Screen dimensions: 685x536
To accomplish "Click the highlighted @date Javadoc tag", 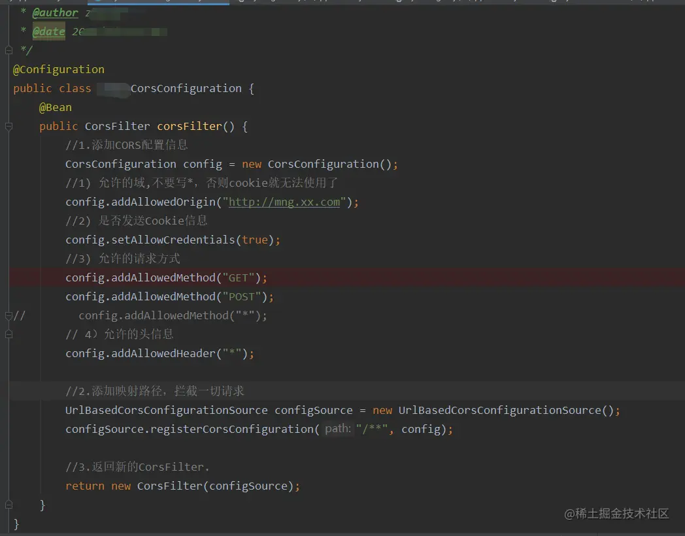I will [x=48, y=32].
